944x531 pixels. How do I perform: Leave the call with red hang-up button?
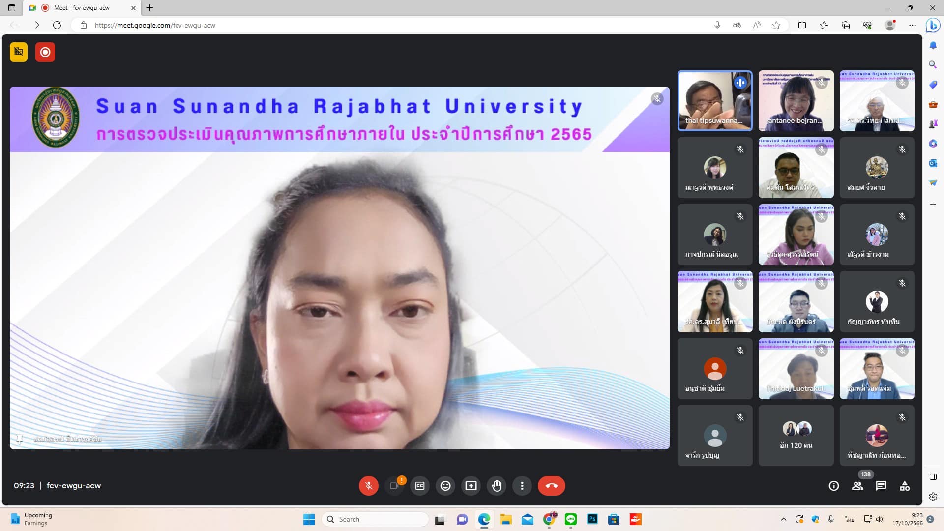coord(551,486)
